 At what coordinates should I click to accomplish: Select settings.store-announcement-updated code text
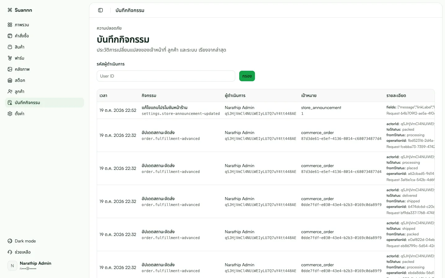click(x=181, y=114)
